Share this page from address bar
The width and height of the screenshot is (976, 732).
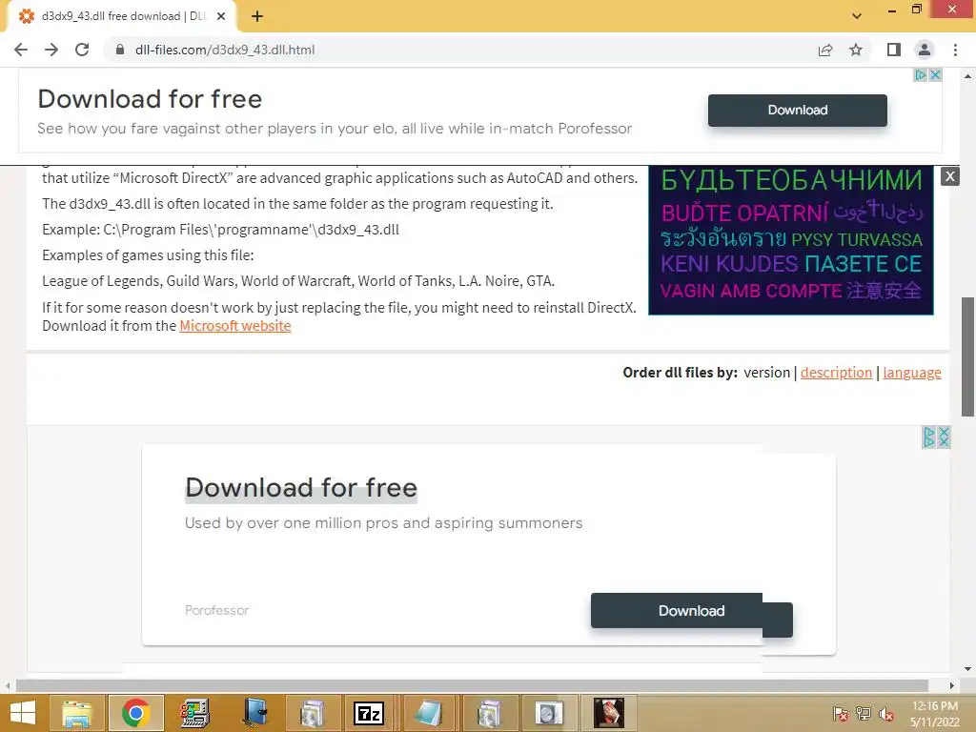pos(825,50)
